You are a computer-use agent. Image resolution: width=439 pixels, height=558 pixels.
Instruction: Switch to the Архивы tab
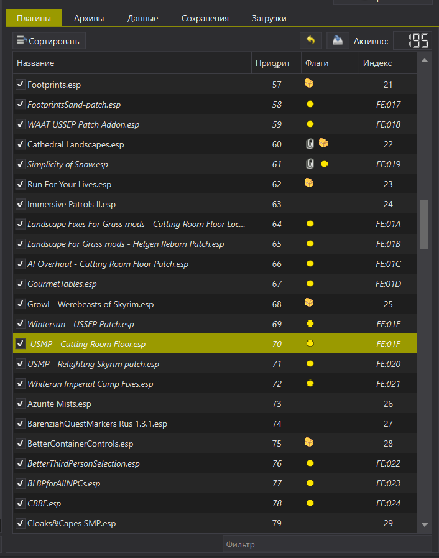click(89, 18)
